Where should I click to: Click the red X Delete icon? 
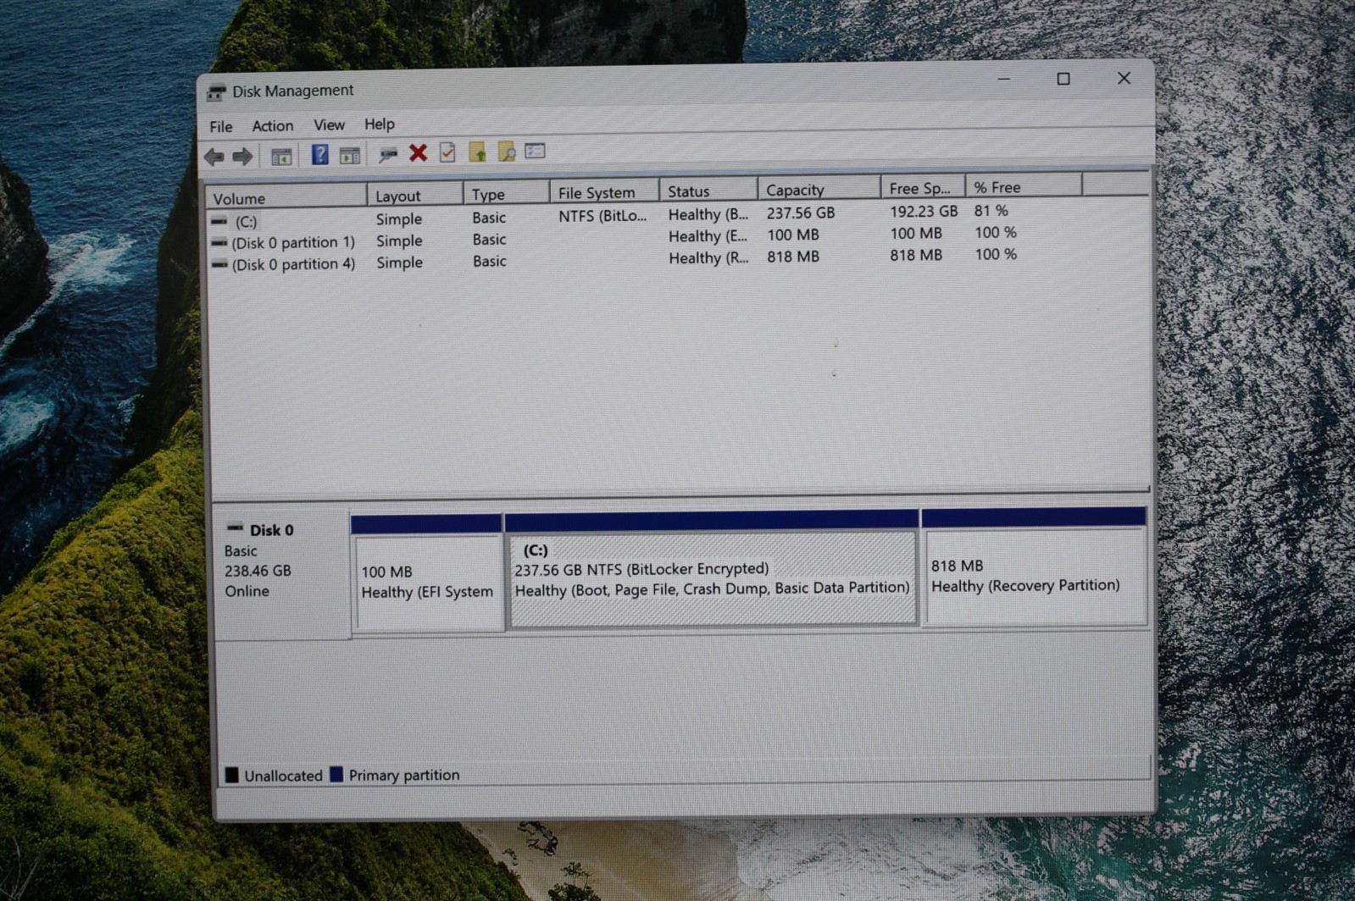click(418, 152)
